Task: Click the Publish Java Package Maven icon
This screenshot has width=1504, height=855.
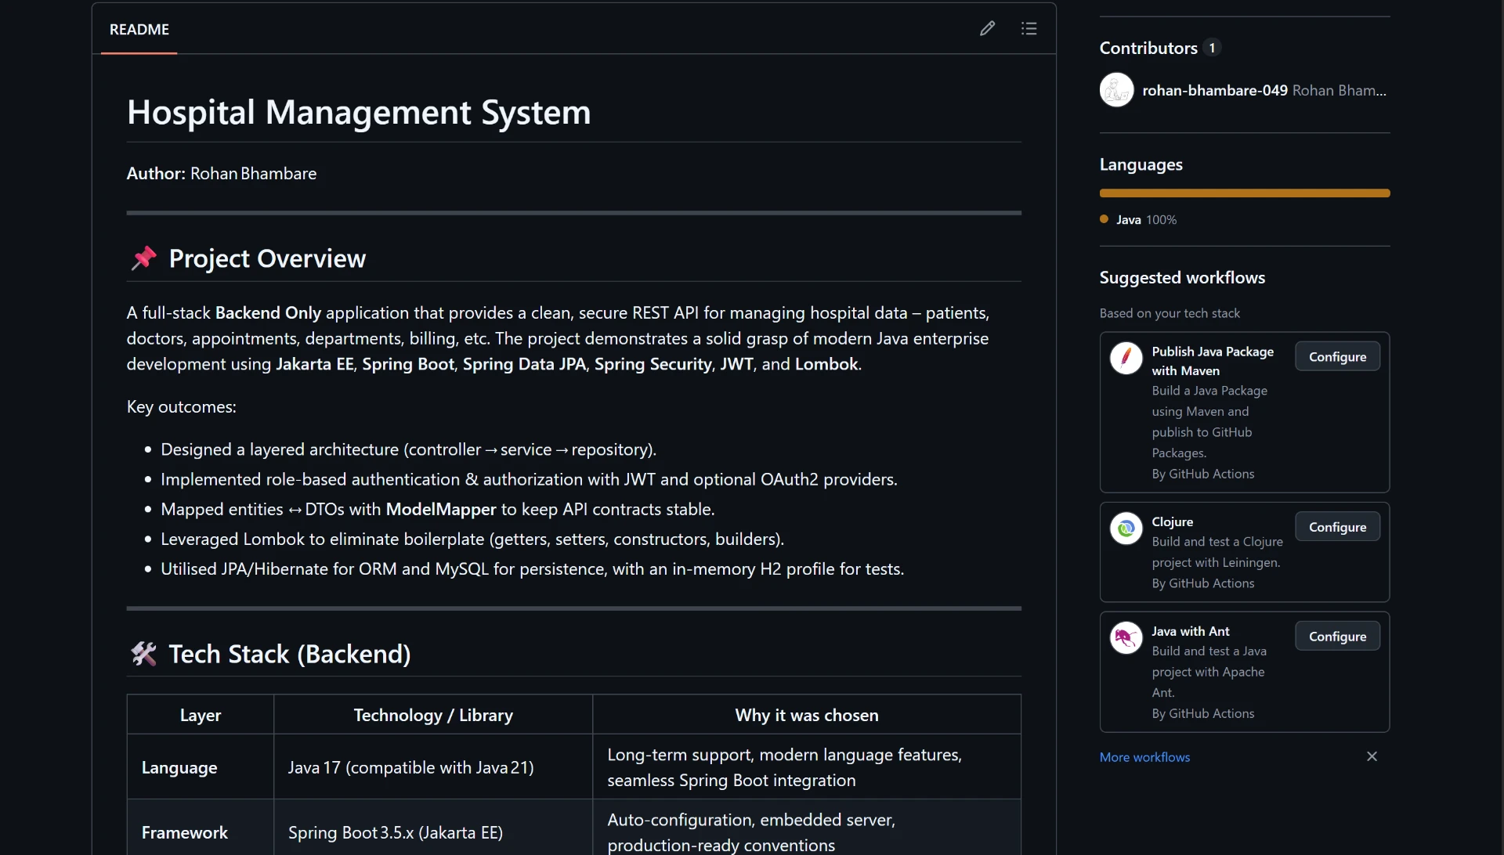Action: (1126, 359)
